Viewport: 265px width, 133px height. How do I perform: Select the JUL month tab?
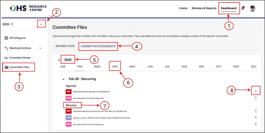167,67
